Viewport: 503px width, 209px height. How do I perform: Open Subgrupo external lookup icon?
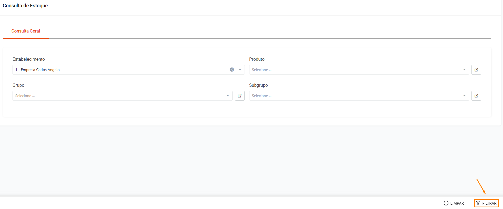tap(476, 96)
